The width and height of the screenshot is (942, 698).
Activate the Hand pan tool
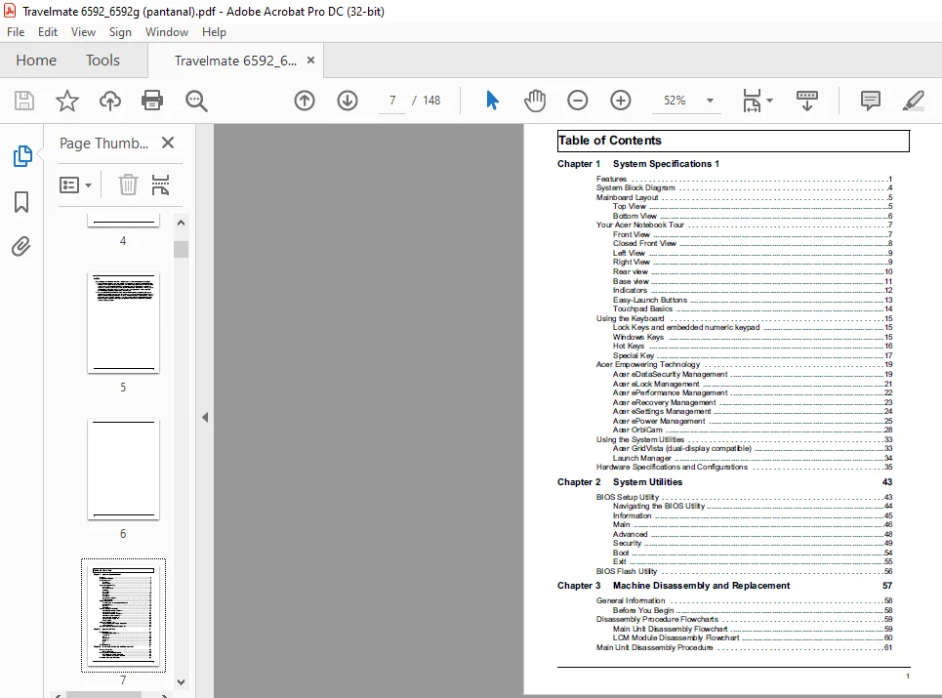tap(535, 101)
